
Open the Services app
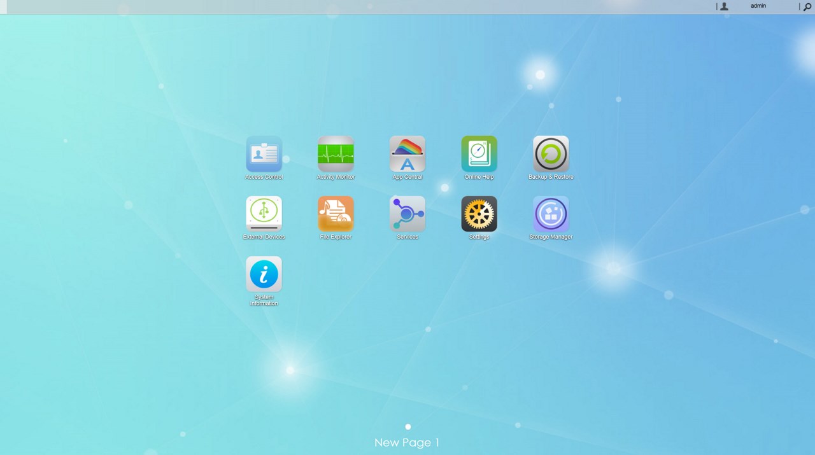click(x=407, y=214)
